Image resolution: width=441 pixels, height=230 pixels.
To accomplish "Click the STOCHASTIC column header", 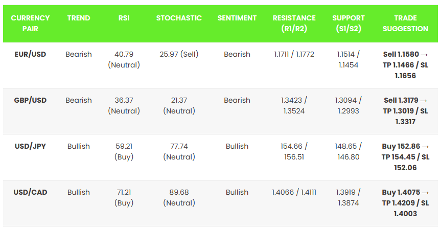I will point(179,18).
